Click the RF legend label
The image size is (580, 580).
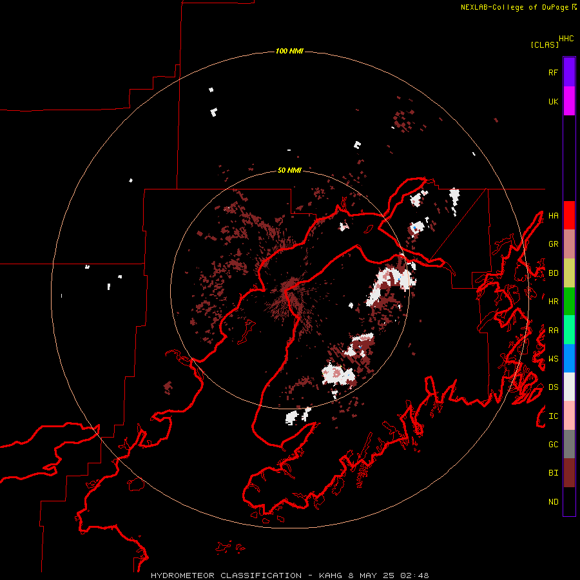click(553, 72)
